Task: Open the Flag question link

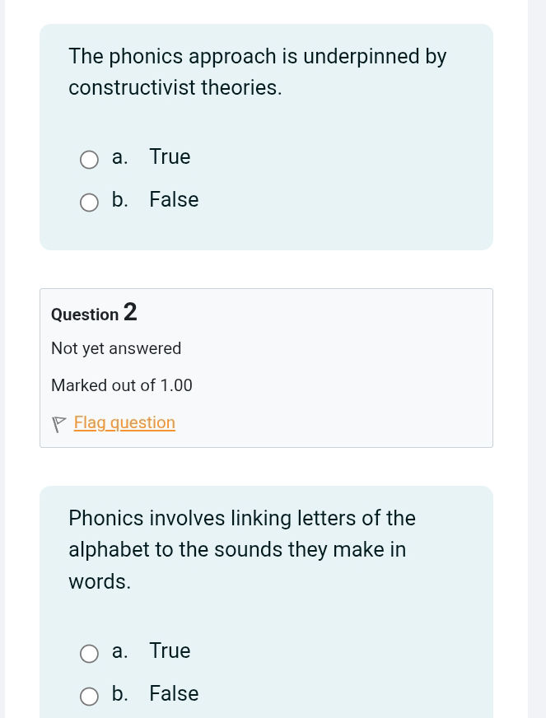Action: click(x=124, y=423)
